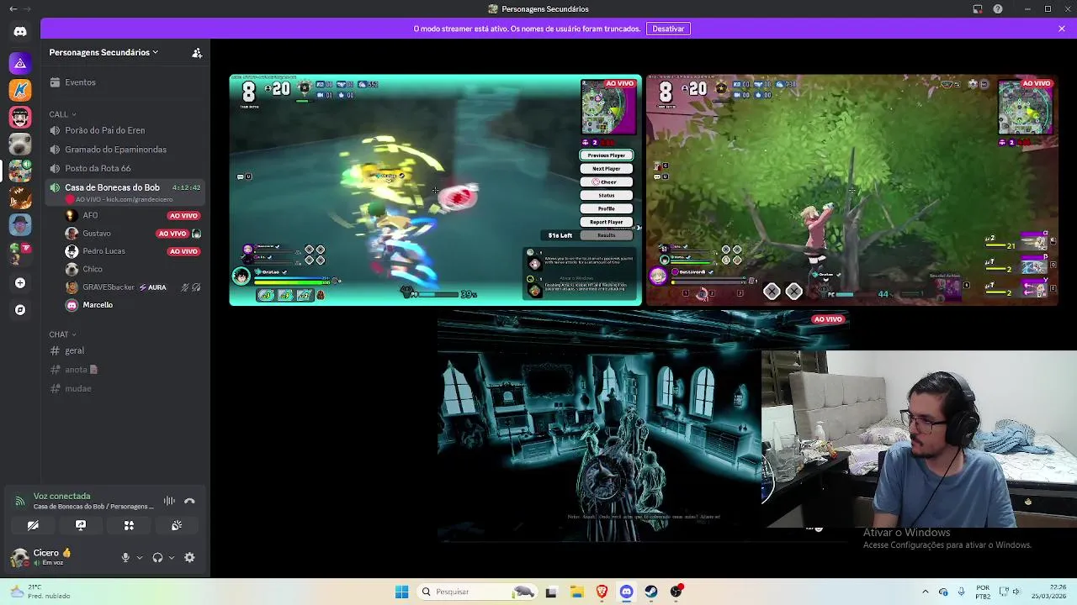This screenshot has height=605, width=1077.
Task: Join Gramado do Epaminondas voice channel
Action: click(x=126, y=150)
